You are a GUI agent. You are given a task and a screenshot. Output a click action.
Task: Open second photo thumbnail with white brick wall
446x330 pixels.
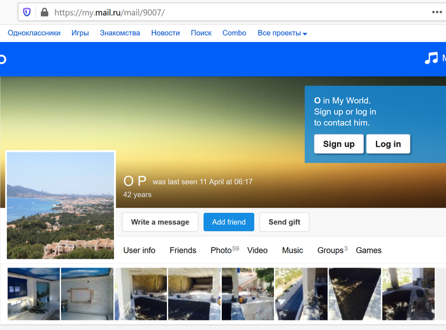coord(87,294)
